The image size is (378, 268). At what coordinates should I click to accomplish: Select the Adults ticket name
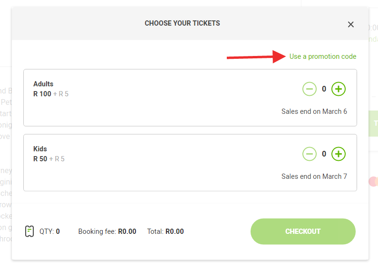[x=43, y=84]
